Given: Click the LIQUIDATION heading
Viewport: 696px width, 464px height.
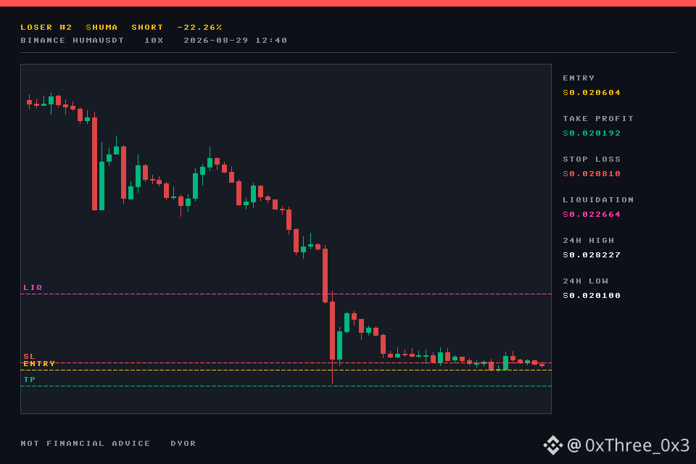Looking at the screenshot, I should [598, 200].
